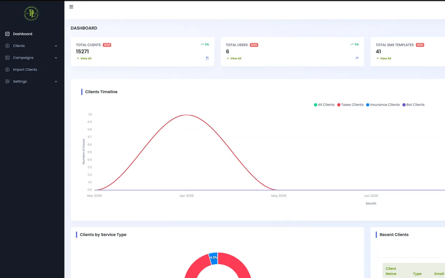Screen dimensions: 445x278
Task: Click the Settings sliders icon
Action: [x=7, y=81]
